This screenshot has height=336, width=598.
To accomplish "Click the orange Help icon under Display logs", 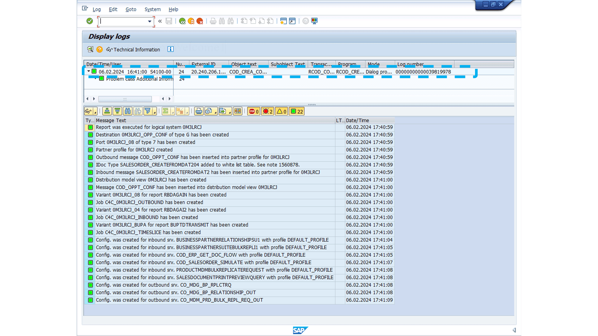I will (x=99, y=49).
